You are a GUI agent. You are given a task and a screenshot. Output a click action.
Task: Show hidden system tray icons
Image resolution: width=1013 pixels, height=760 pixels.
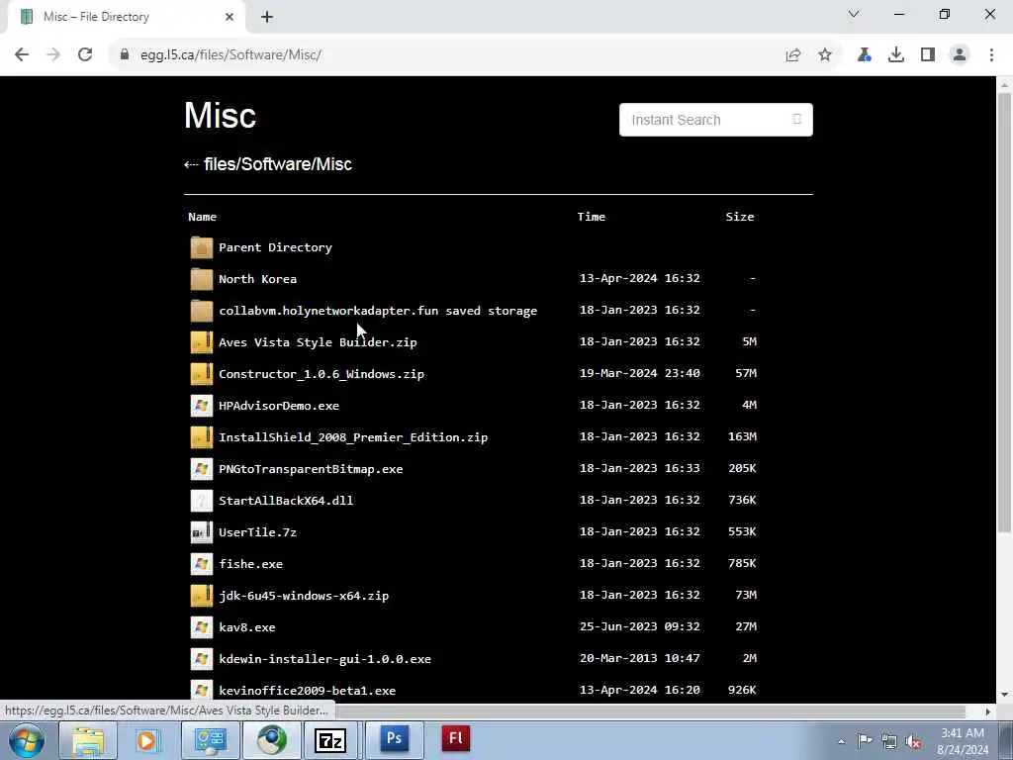pos(841,741)
